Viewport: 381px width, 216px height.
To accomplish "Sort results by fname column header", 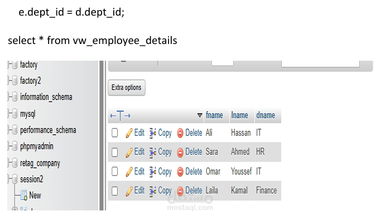I will (214, 115).
